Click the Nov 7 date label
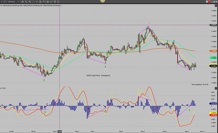Image resolution: width=218 pixels, height=133 pixels. 143,131
